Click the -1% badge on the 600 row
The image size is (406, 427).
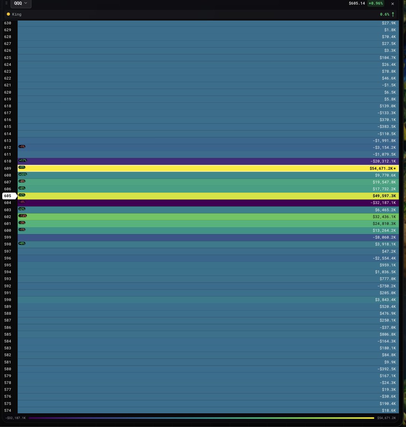point(22,229)
